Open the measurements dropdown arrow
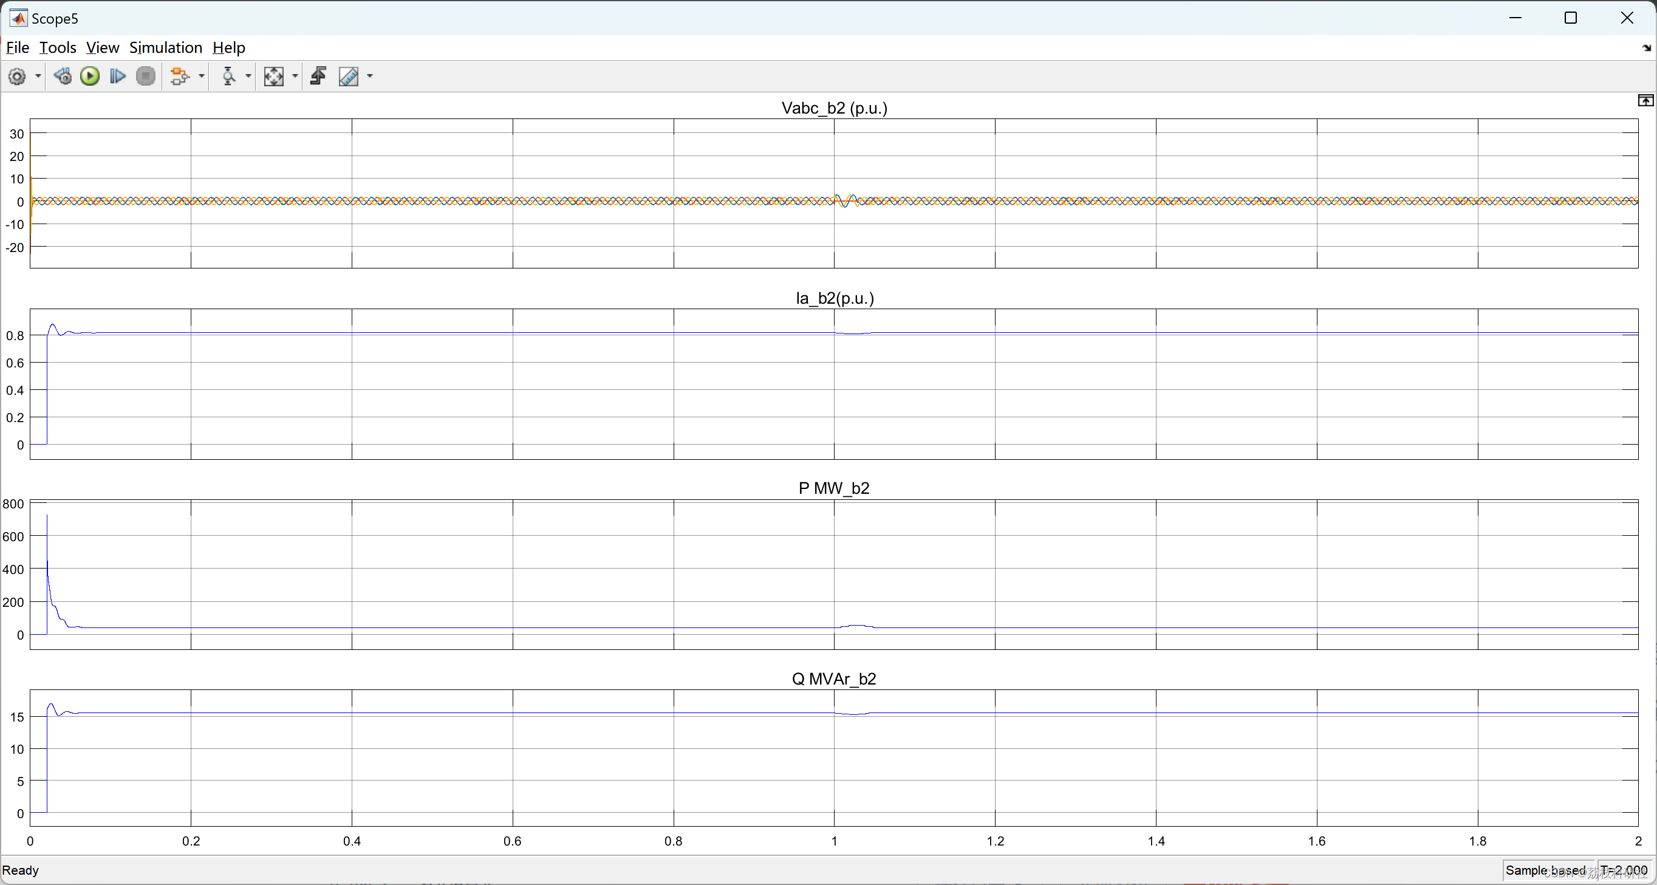 [x=369, y=77]
